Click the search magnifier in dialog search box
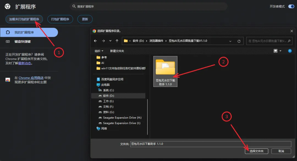This screenshot has width=297, height=161. click(289, 41)
